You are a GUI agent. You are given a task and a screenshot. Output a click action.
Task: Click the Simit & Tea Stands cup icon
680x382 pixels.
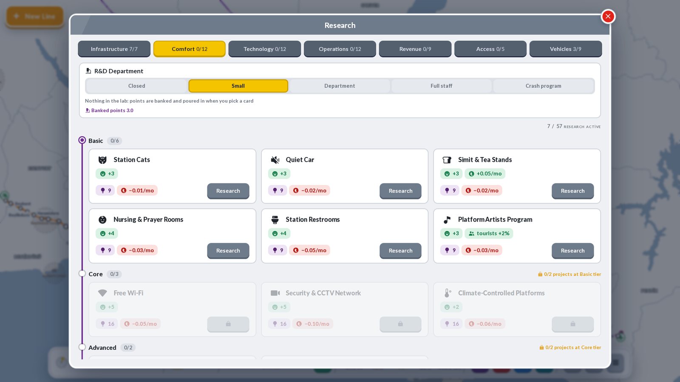(447, 160)
